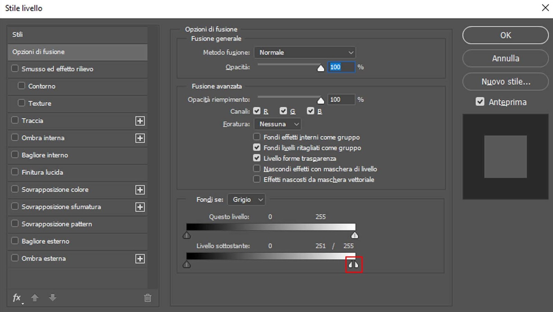Open the Metodo fusione dropdown
The height and width of the screenshot is (312, 553).
305,52
